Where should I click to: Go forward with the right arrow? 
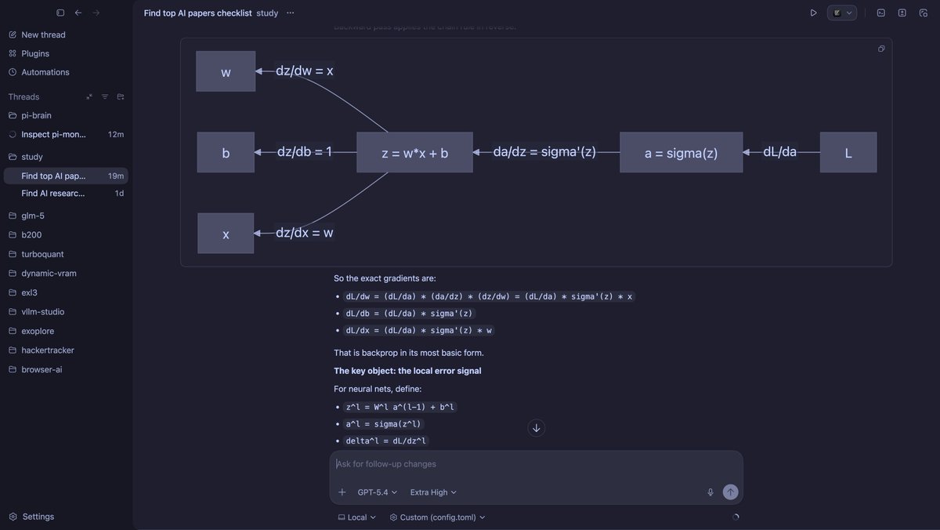point(96,13)
